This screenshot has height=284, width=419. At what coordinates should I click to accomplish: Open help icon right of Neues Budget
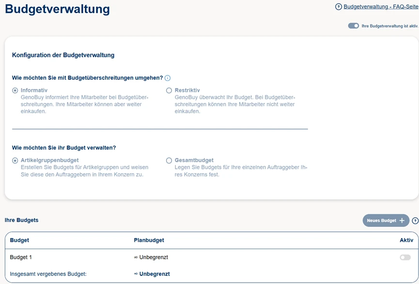(x=415, y=221)
